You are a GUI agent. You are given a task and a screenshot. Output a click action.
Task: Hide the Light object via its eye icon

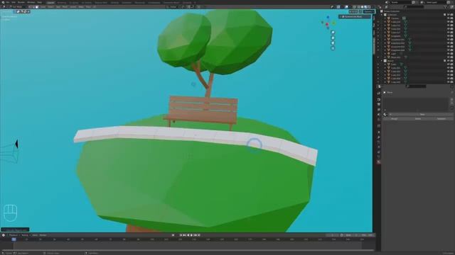tap(449, 54)
